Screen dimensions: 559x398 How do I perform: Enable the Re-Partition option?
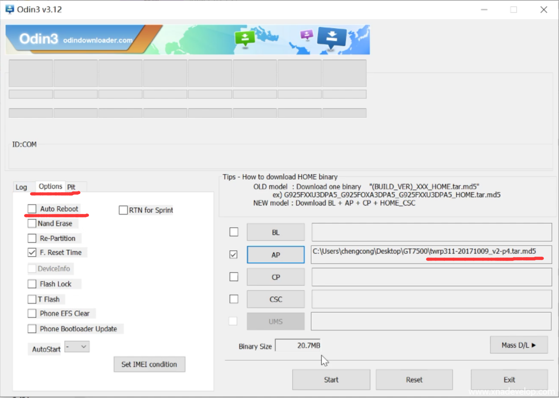[32, 238]
